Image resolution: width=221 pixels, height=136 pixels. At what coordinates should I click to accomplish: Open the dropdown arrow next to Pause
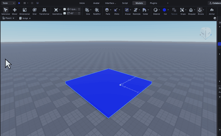click(x=28, y=3)
